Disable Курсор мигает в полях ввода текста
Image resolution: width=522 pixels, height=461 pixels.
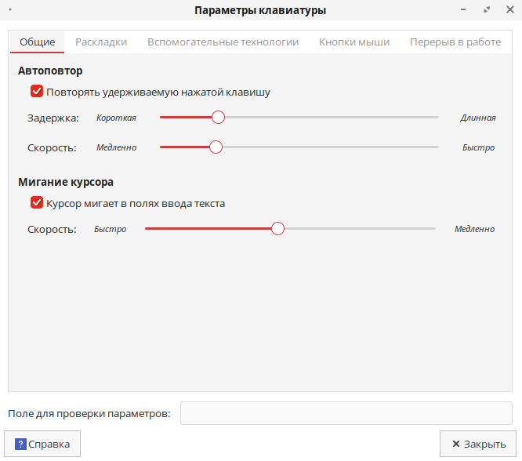click(37, 203)
